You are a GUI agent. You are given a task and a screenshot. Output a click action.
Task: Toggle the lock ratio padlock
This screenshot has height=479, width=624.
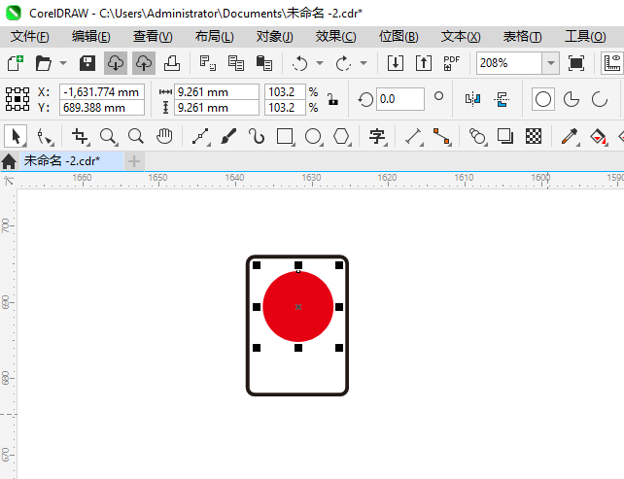click(332, 99)
